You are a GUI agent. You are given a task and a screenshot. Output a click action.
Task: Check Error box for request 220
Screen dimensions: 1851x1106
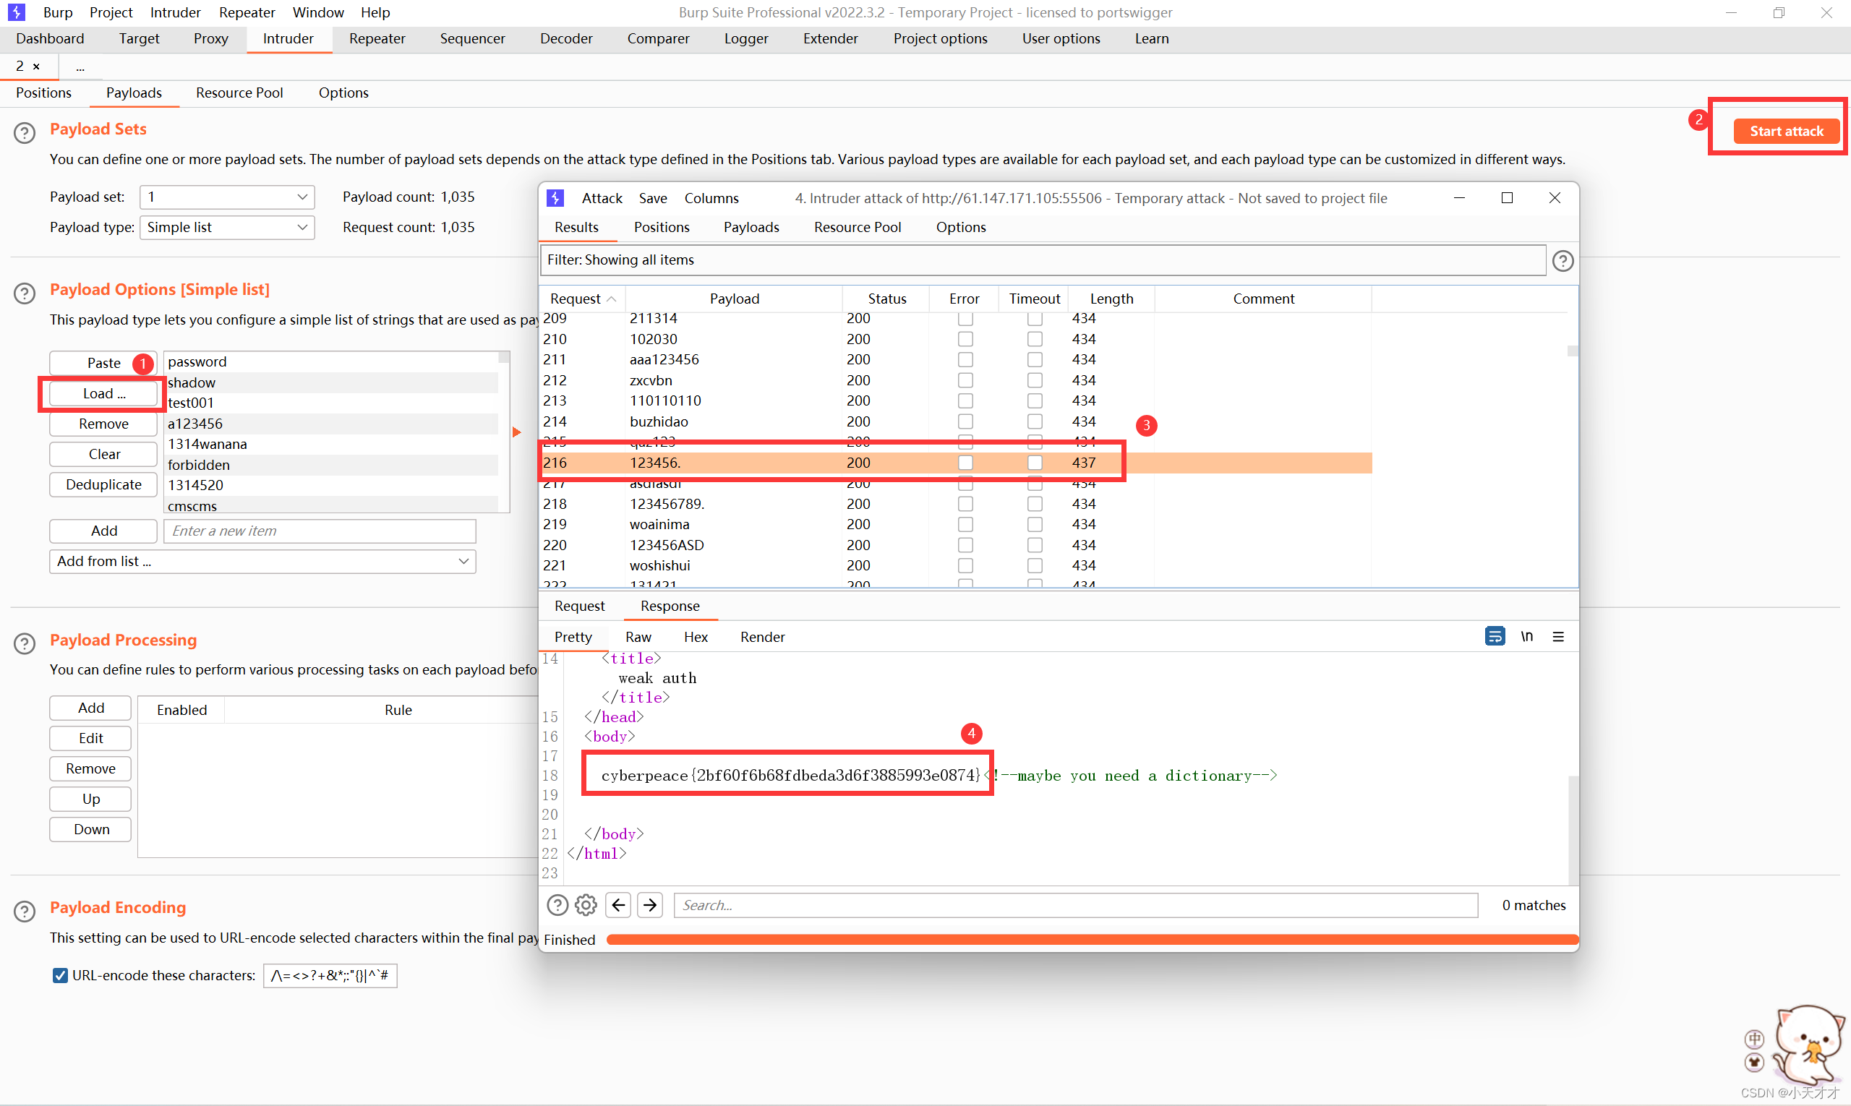(965, 545)
